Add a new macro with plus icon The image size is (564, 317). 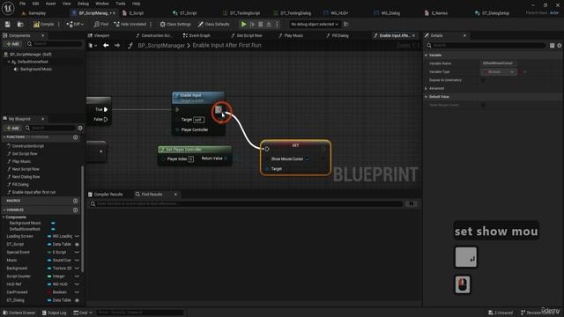(76, 201)
